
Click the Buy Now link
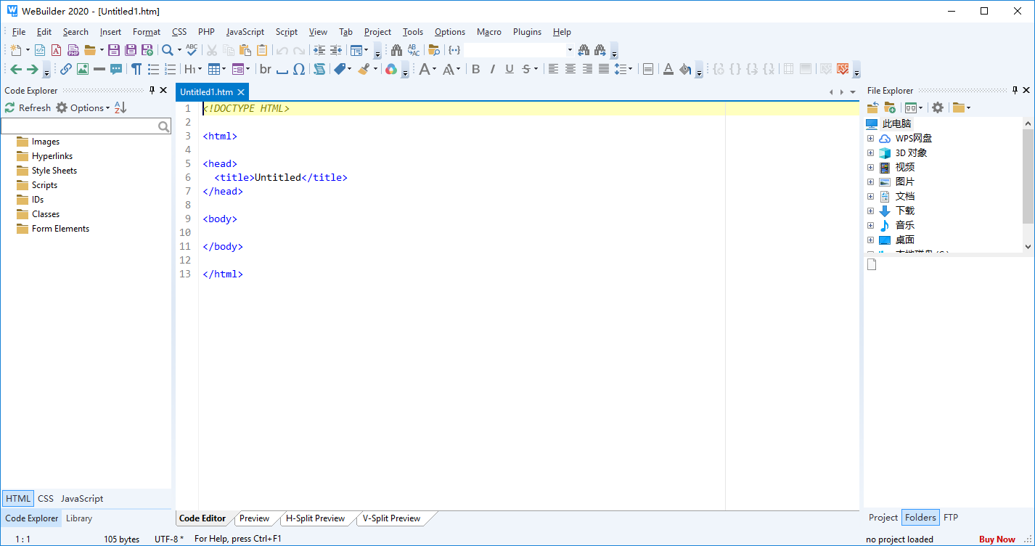(997, 539)
